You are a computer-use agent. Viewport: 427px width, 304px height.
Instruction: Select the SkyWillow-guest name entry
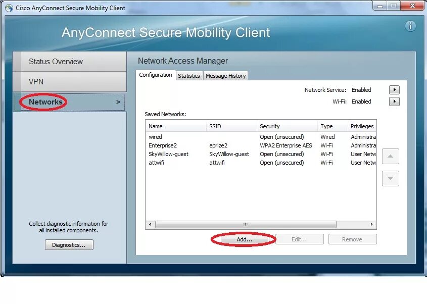tap(168, 154)
